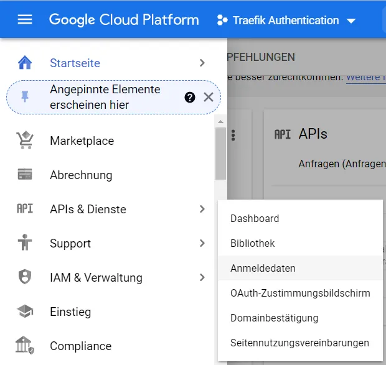This screenshot has width=386, height=365.
Task: Select Seitennutzungsvereinbarungen in the submenu
Action: pyautogui.click(x=300, y=343)
